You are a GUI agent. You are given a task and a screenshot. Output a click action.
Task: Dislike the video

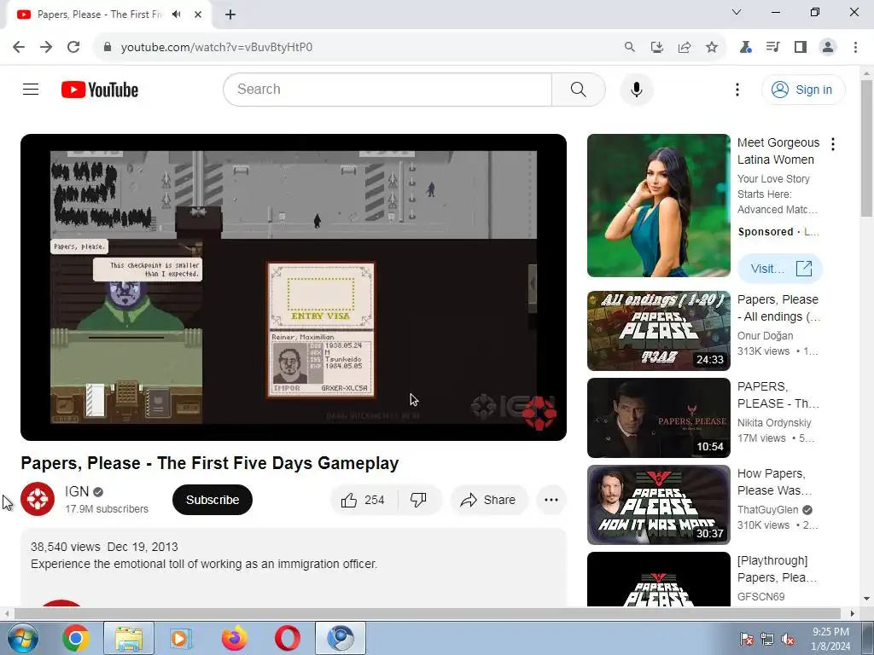tap(418, 500)
